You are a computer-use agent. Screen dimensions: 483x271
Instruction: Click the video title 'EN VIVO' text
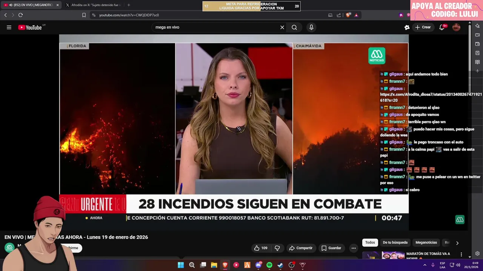[14, 237]
